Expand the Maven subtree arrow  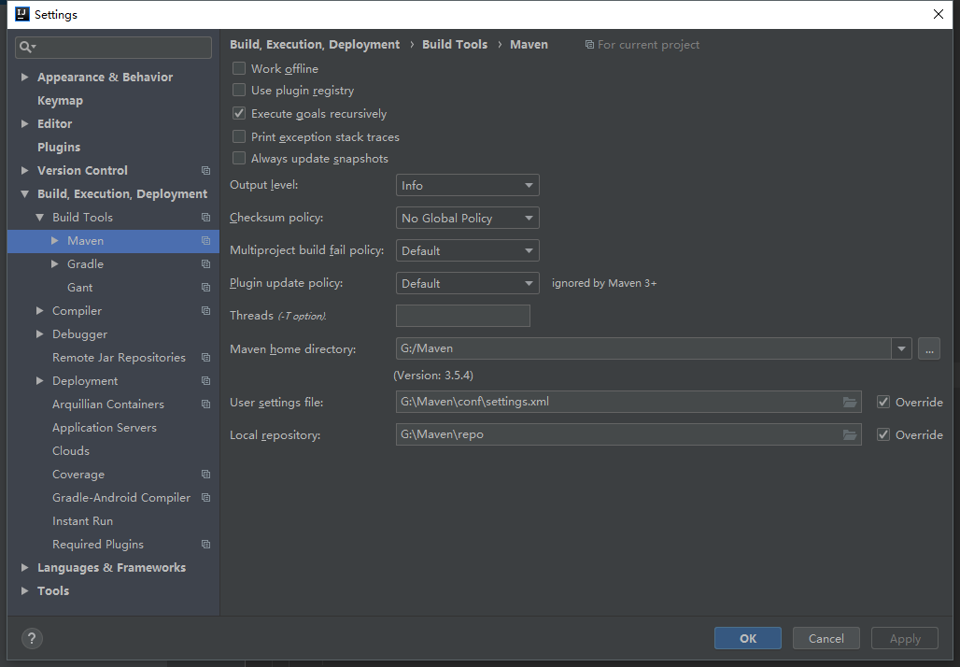tap(54, 241)
